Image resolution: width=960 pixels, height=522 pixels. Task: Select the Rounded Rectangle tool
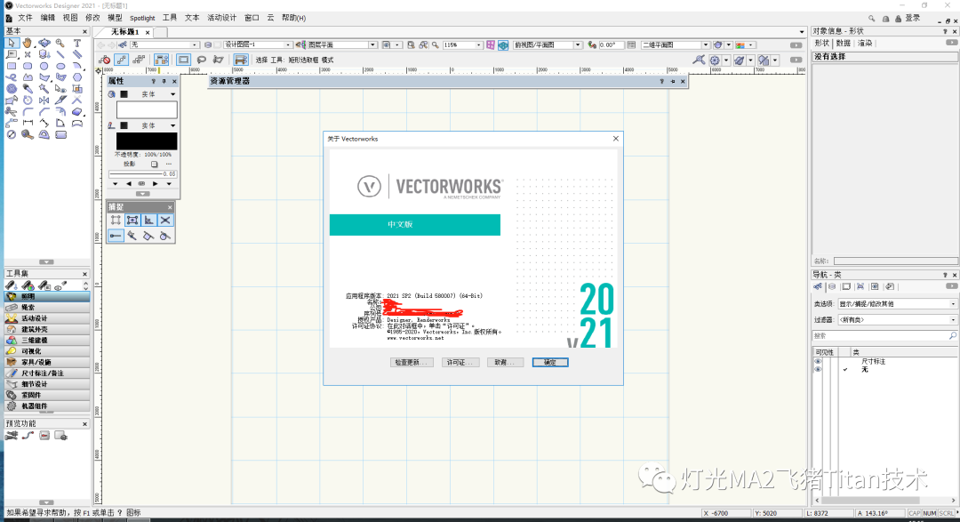point(28,66)
